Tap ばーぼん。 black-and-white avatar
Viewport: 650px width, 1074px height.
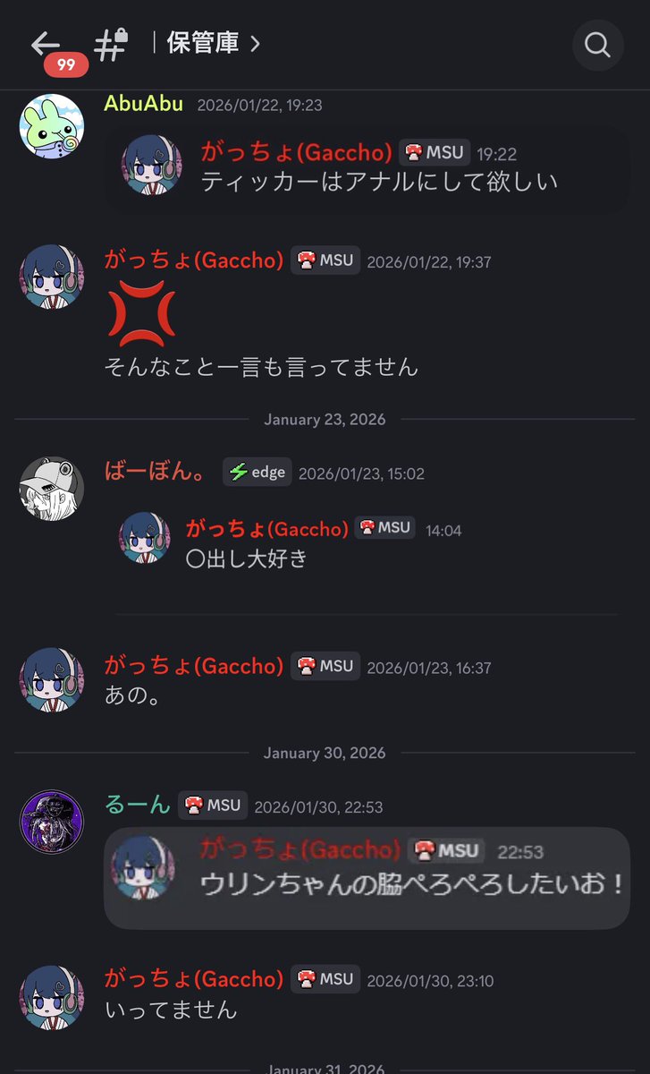click(x=52, y=488)
